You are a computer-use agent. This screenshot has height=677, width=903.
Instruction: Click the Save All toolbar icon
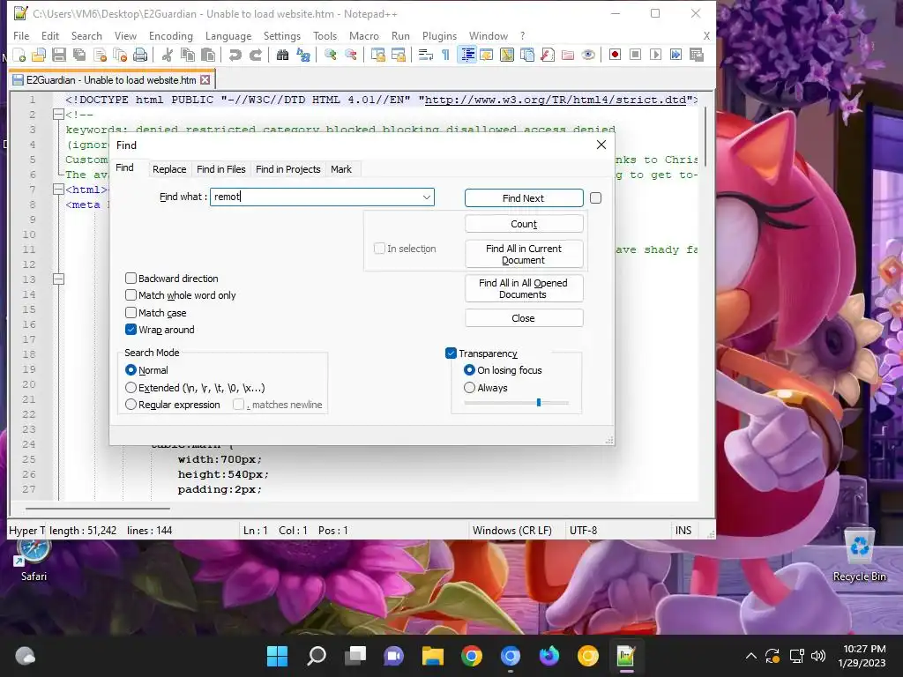tap(78, 55)
